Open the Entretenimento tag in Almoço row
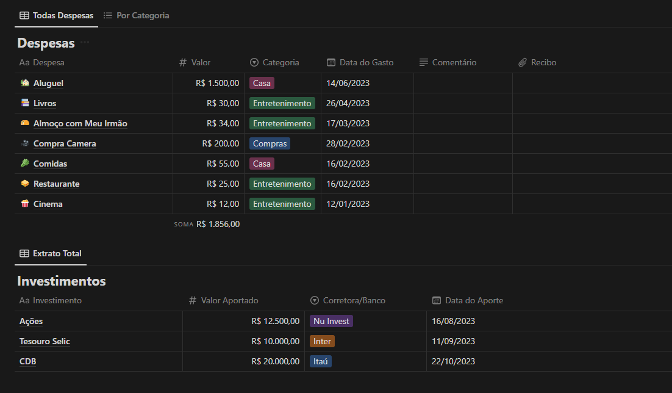672x393 pixels. click(282, 123)
